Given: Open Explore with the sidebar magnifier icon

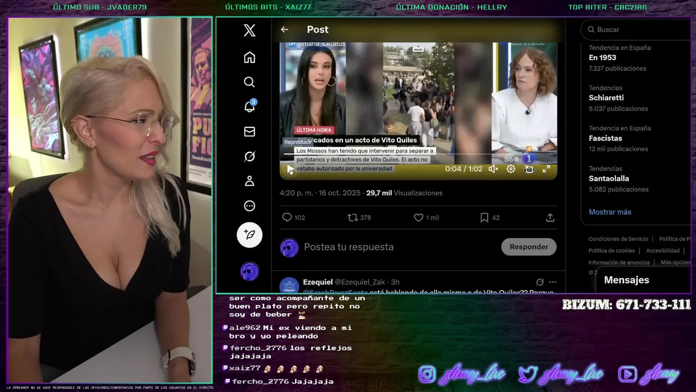Looking at the screenshot, I should pyautogui.click(x=250, y=82).
